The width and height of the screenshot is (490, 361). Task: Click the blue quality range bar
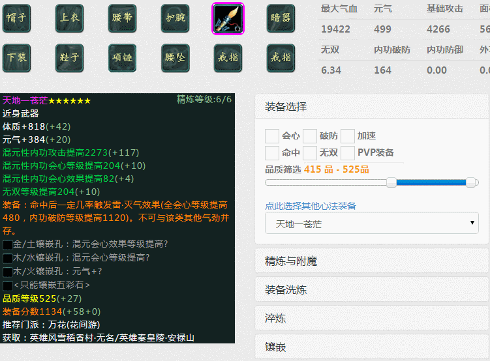431,182
